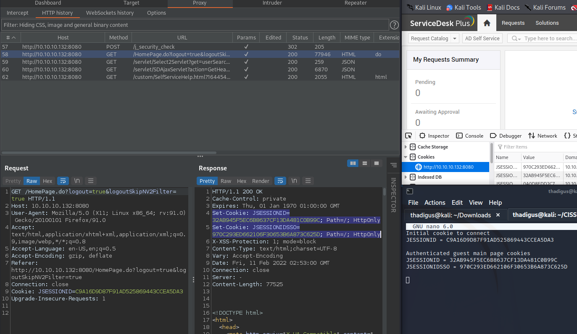Toggle \n non-printable characters in Response panel
The width and height of the screenshot is (577, 334).
[x=294, y=181]
